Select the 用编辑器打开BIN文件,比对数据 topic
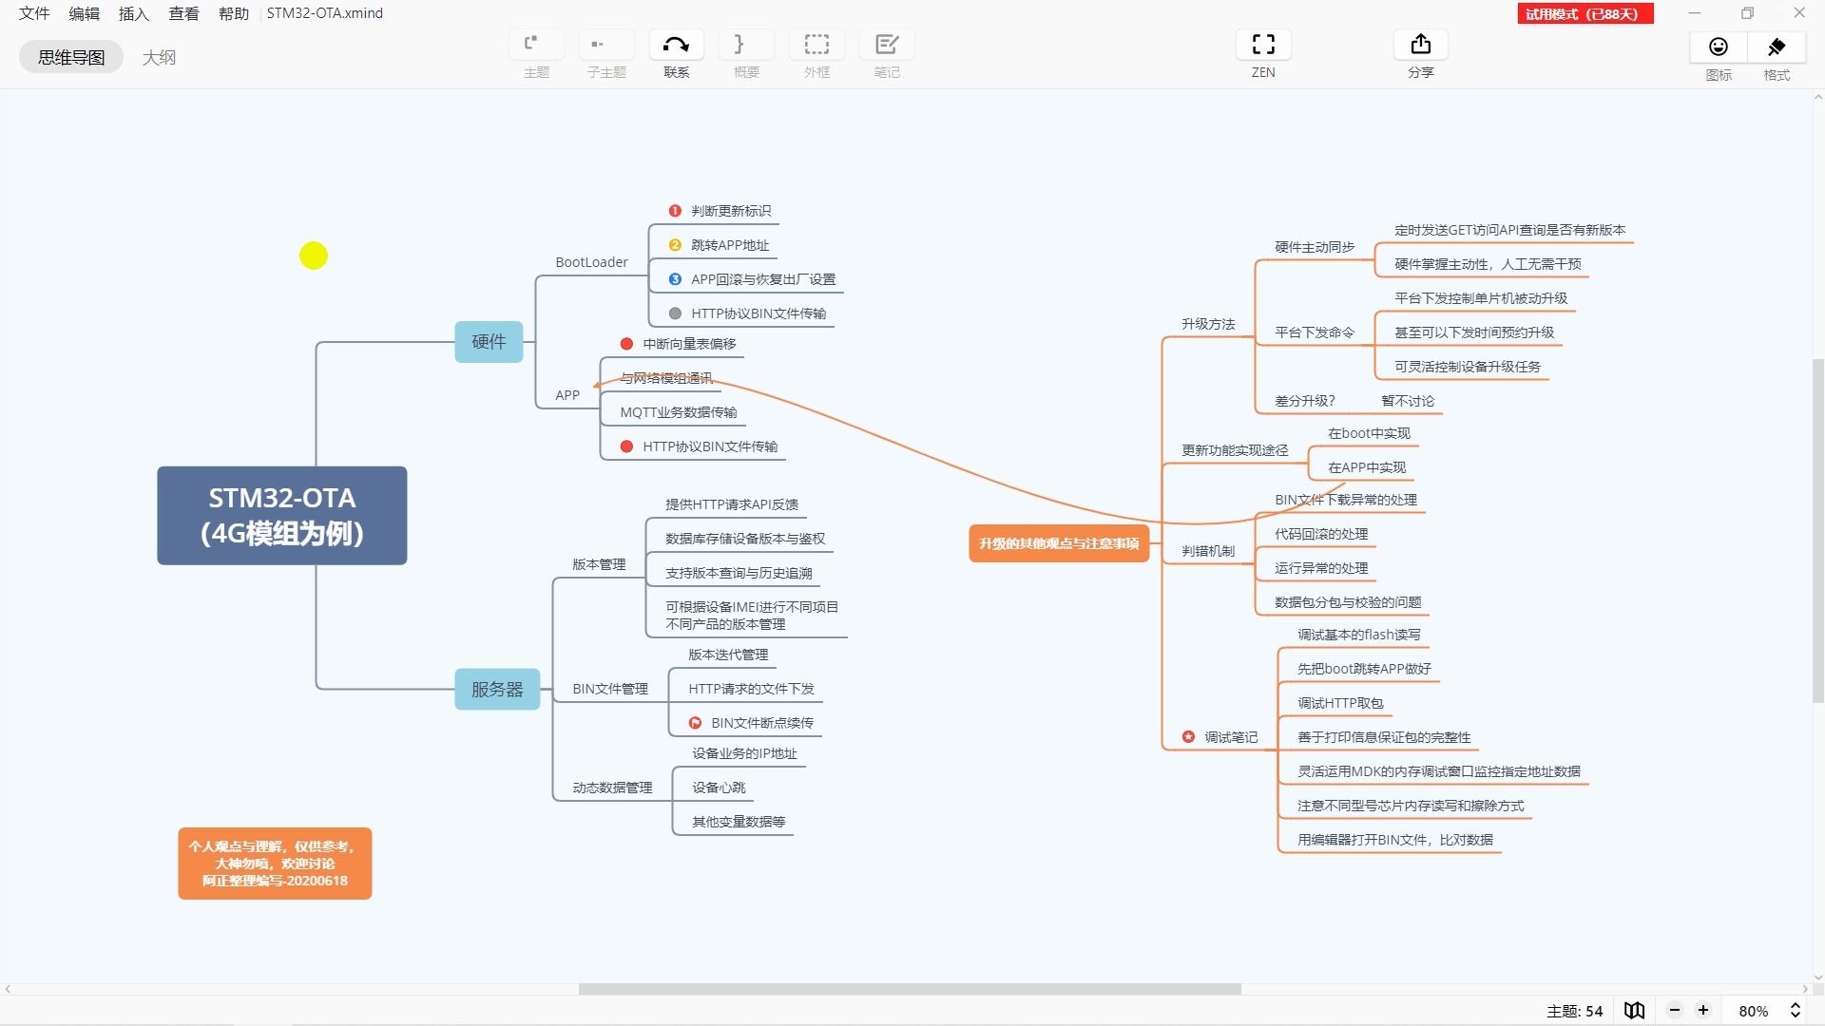This screenshot has height=1026, width=1825. point(1395,840)
